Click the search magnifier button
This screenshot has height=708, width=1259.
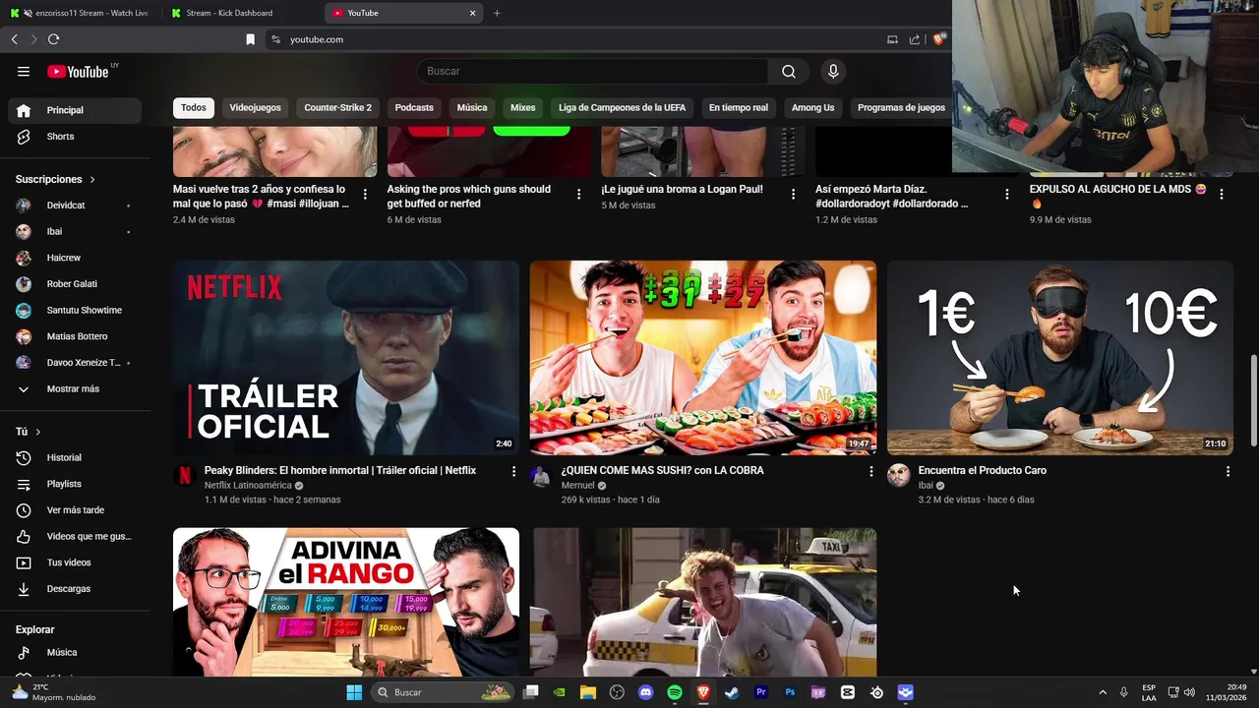coord(789,71)
